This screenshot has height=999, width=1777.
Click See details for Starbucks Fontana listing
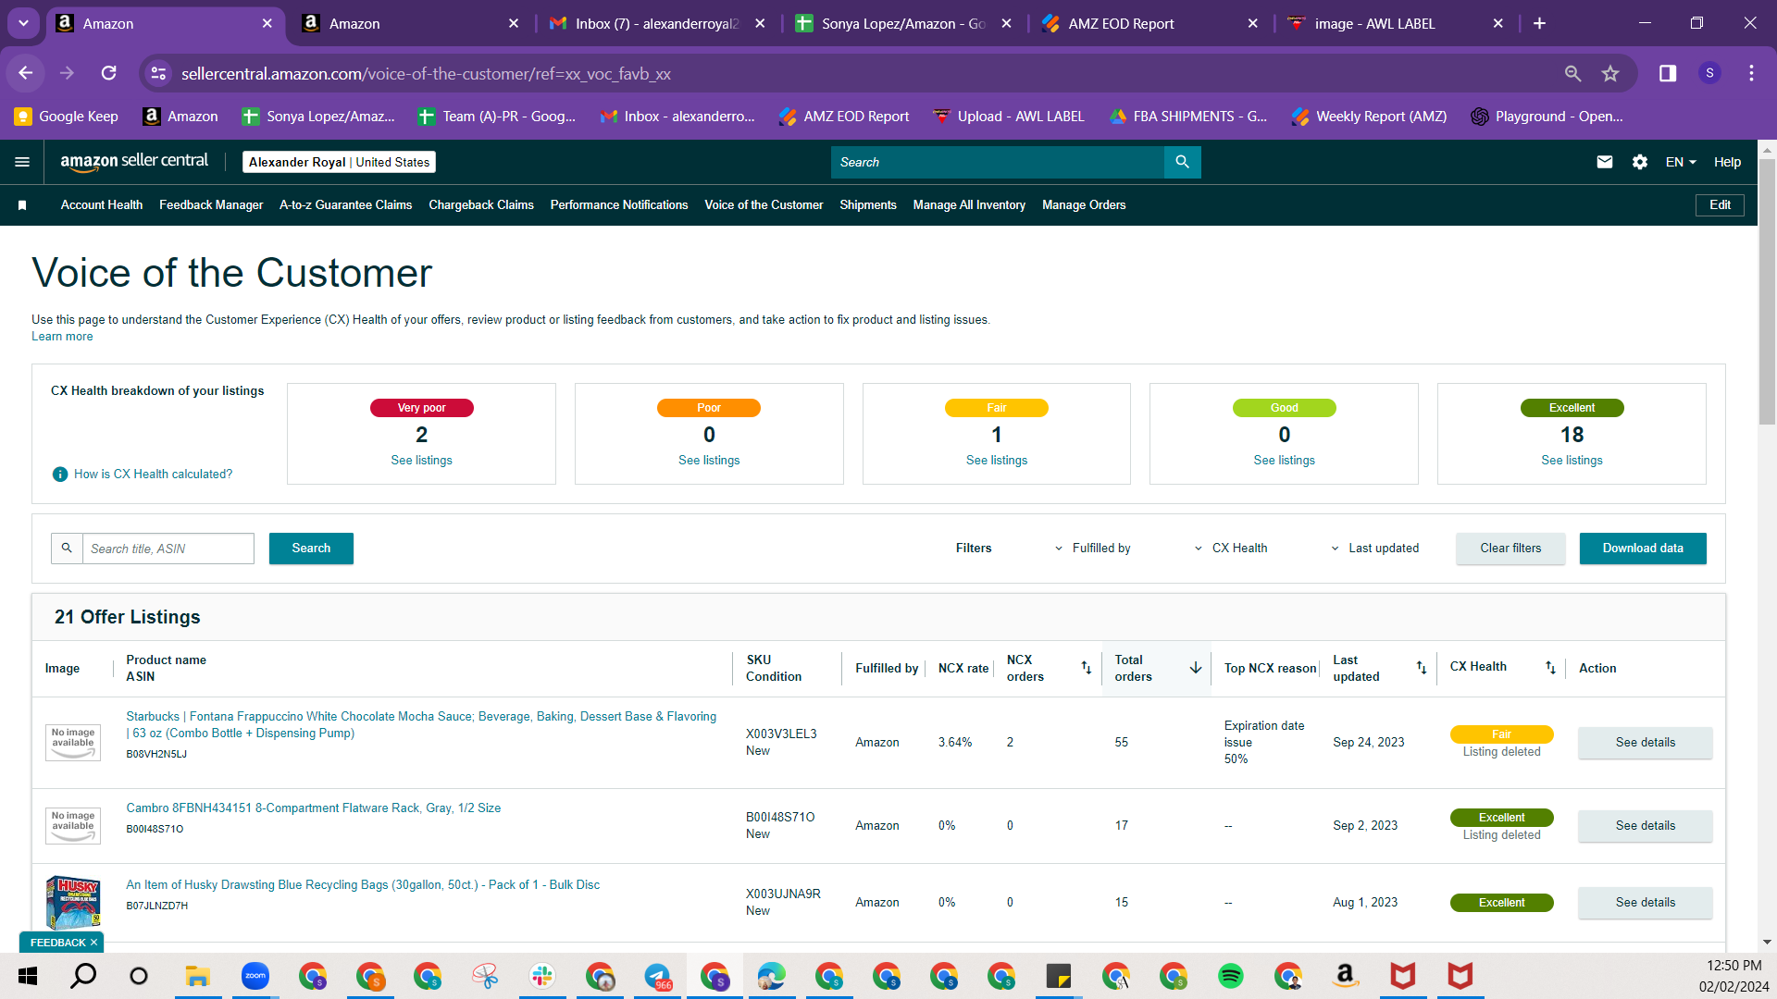(x=1646, y=743)
